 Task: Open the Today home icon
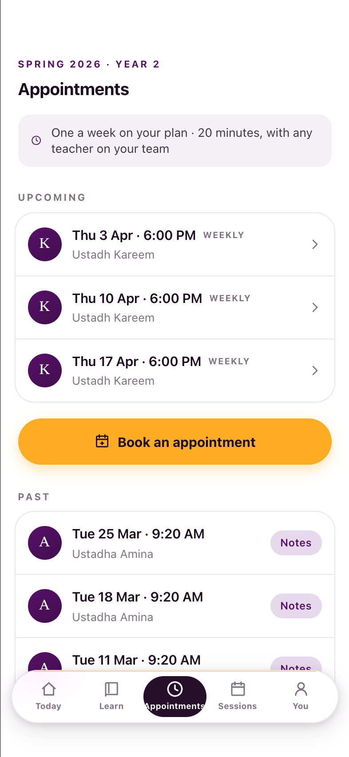tap(48, 689)
